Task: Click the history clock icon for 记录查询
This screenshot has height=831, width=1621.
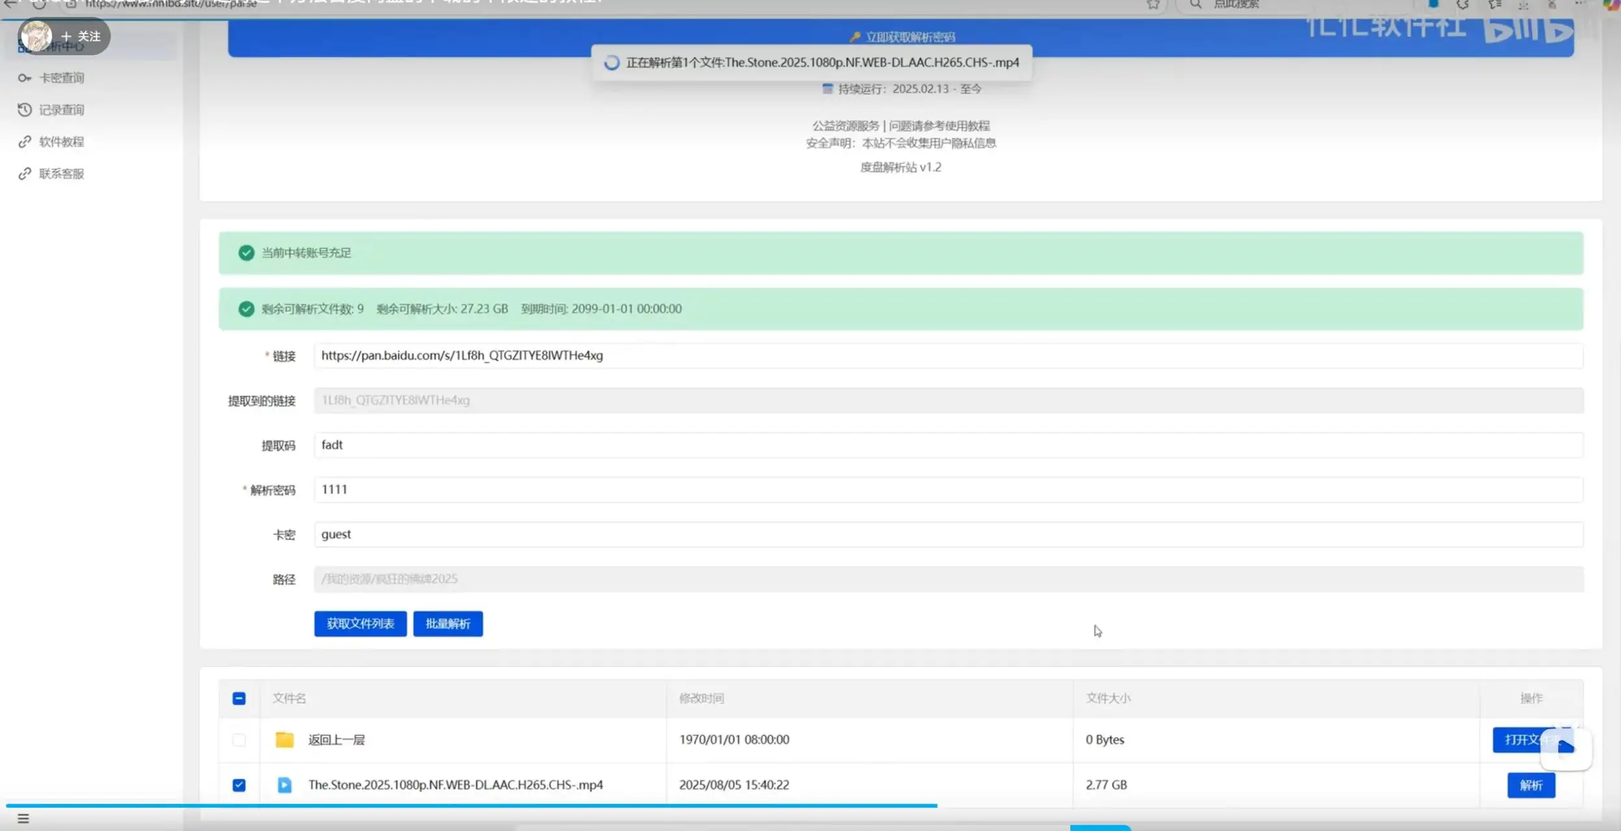Action: pos(25,110)
